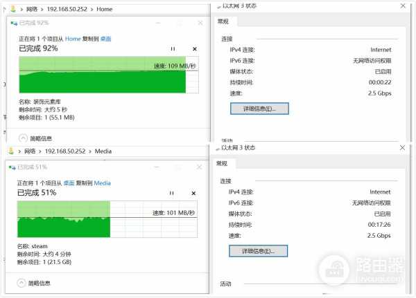Click 2.5 Gbps speed in upper status window
This screenshot has width=416, height=298.
pyautogui.click(x=380, y=93)
